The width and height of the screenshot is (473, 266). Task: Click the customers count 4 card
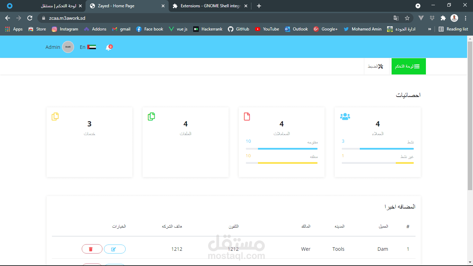pyautogui.click(x=378, y=142)
